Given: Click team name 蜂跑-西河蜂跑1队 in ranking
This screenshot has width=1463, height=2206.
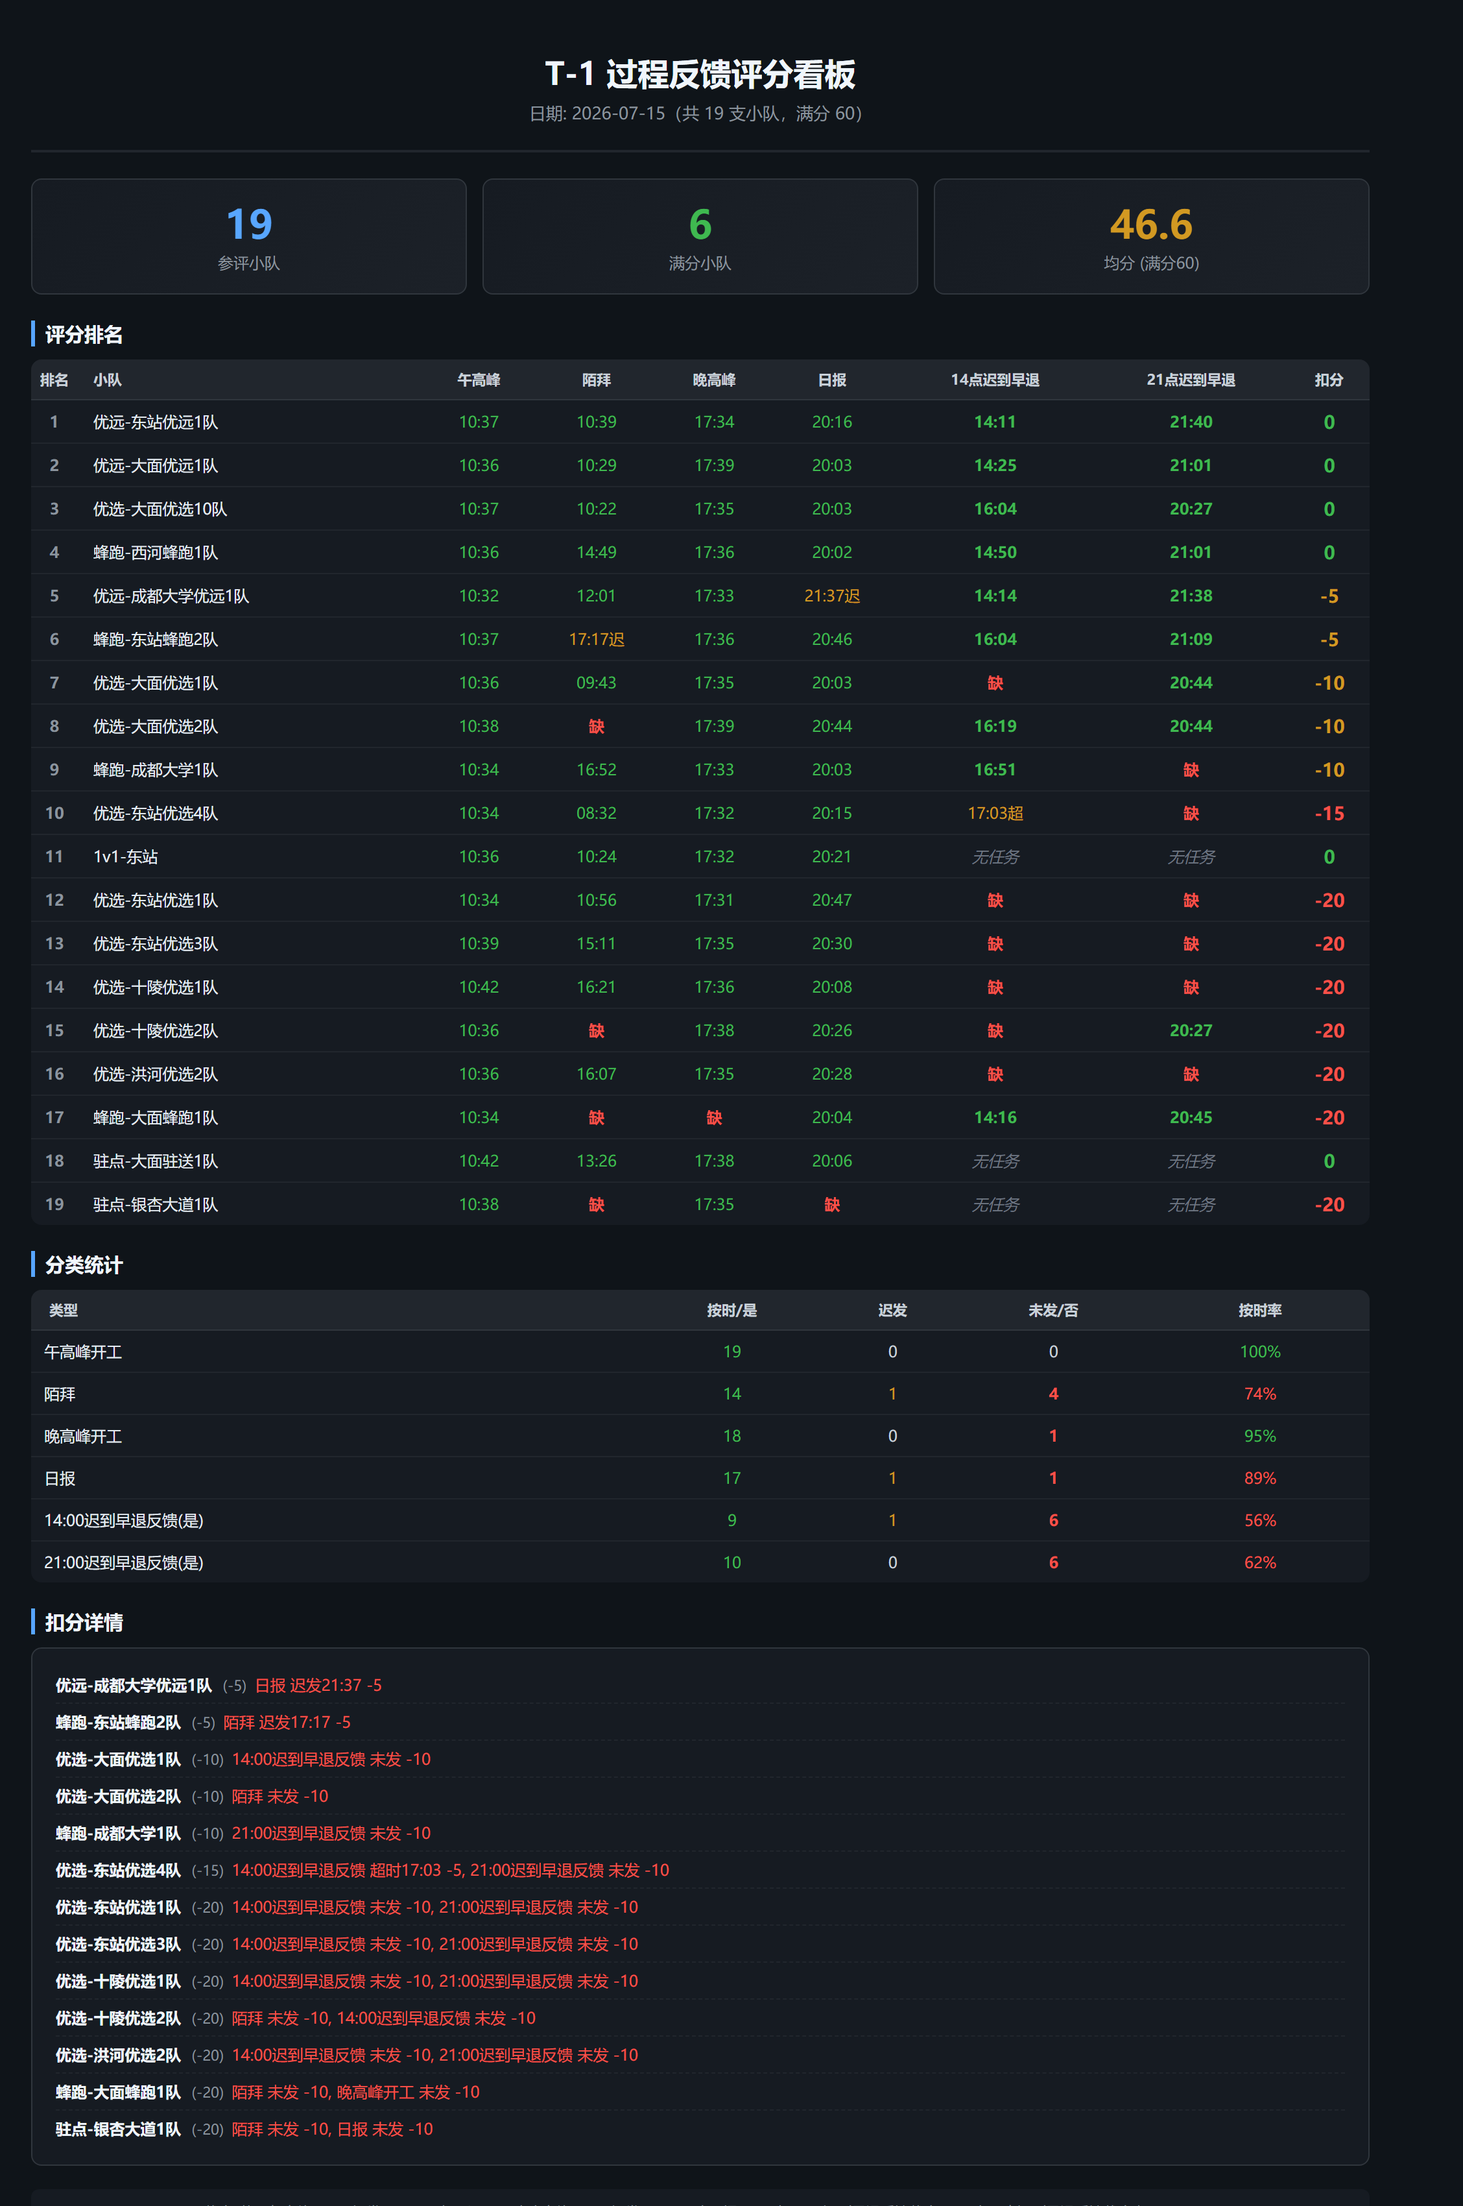Looking at the screenshot, I should click(x=156, y=551).
